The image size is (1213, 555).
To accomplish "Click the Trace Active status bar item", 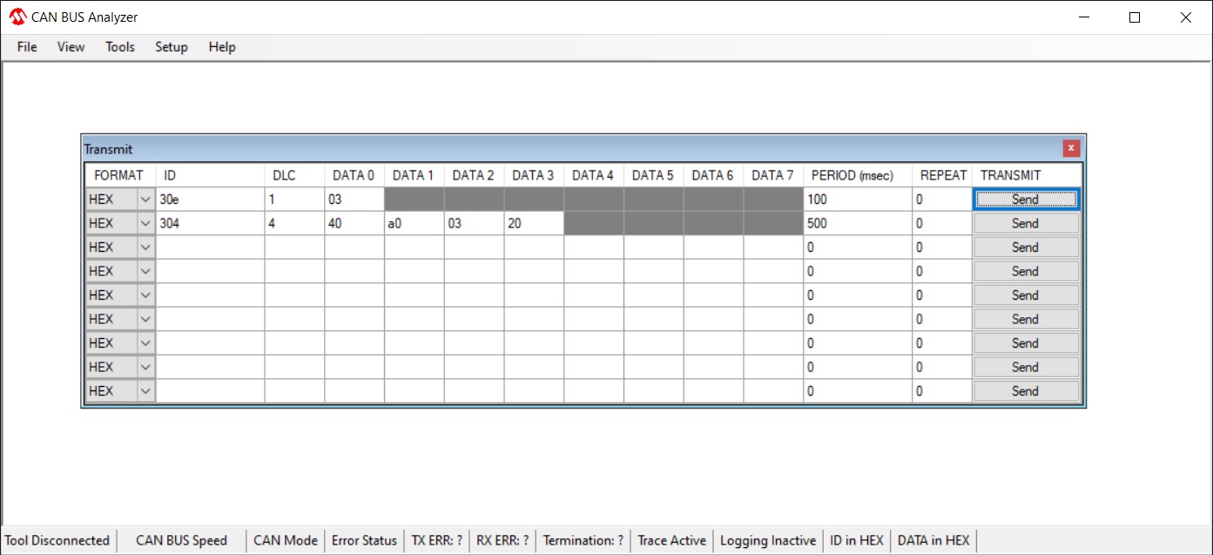I will [x=671, y=540].
